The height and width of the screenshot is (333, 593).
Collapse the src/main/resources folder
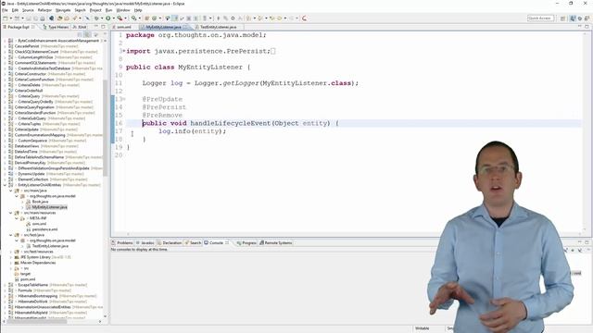[11, 213]
